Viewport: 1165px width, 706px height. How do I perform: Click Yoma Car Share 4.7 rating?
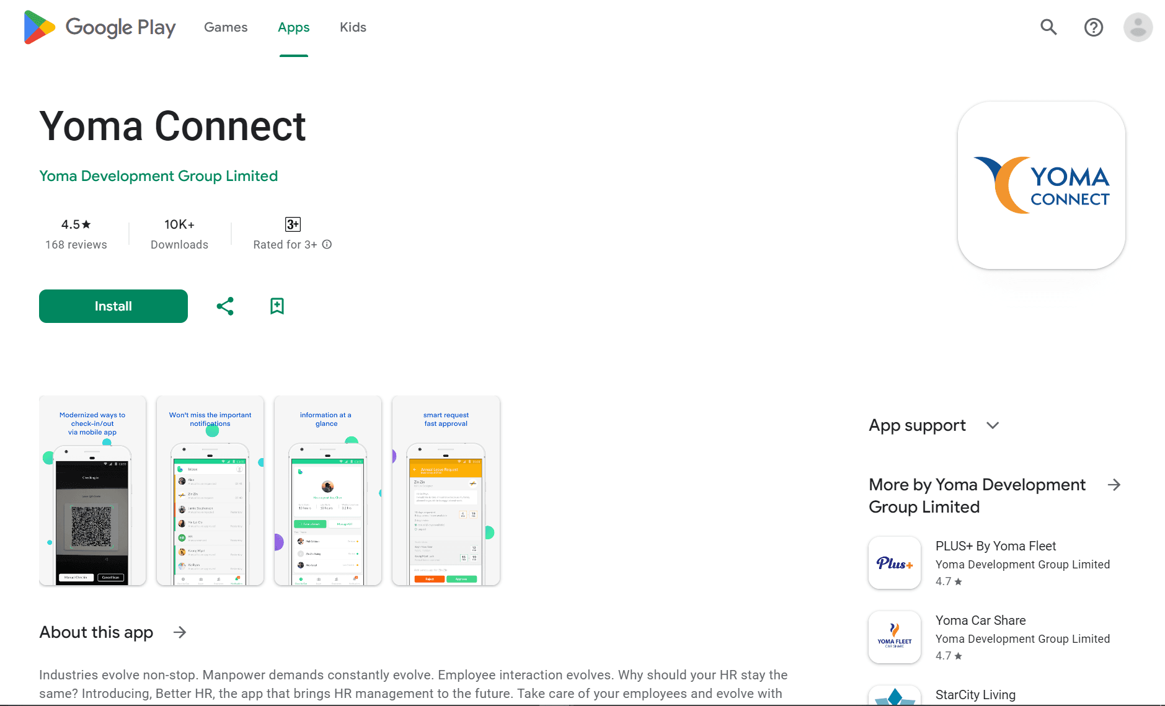[949, 656]
